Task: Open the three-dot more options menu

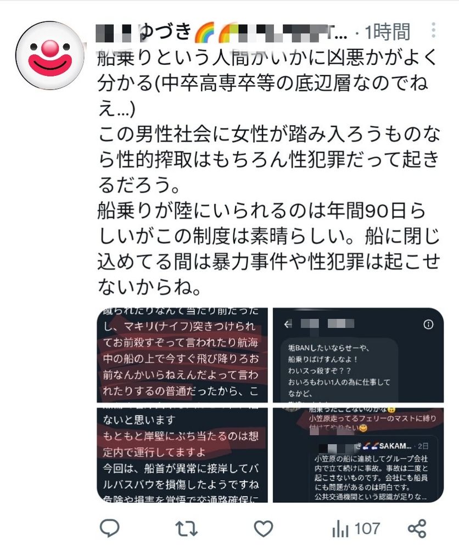Action: (433, 30)
